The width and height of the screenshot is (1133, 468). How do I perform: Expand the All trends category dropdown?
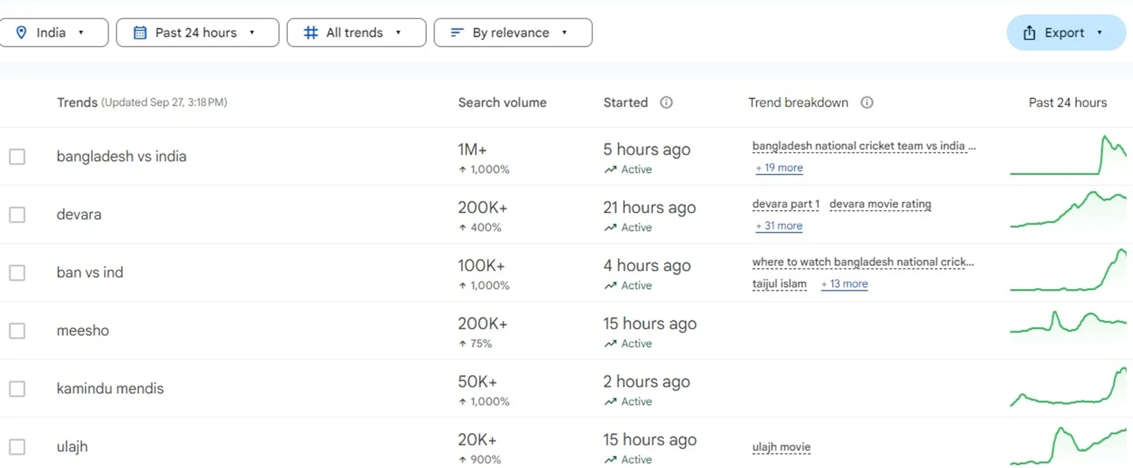(356, 32)
